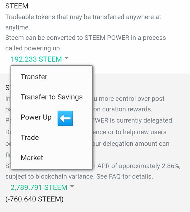Select the Power Up menu entry

tap(36, 117)
